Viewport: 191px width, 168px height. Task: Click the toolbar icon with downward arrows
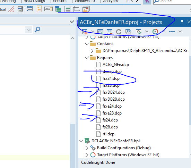[x=128, y=32]
